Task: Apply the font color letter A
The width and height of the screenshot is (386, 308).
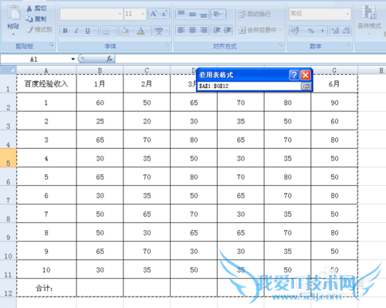Action: pos(141,31)
